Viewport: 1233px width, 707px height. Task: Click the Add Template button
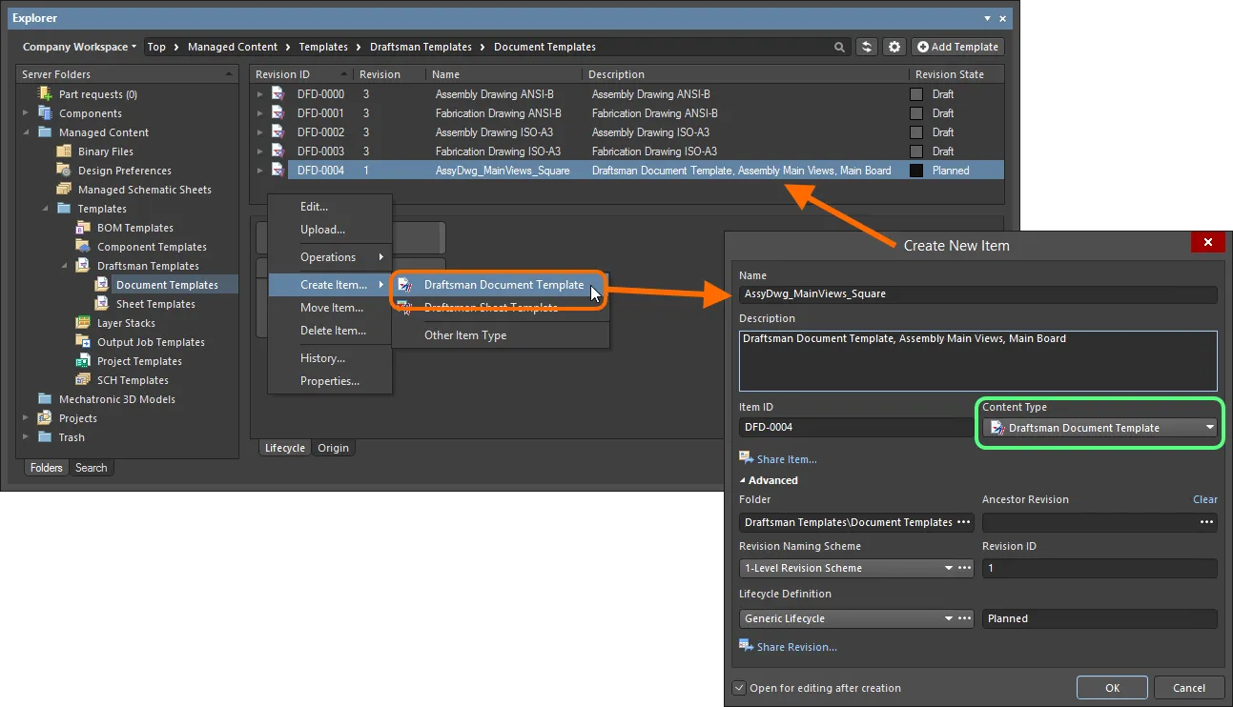tap(956, 46)
